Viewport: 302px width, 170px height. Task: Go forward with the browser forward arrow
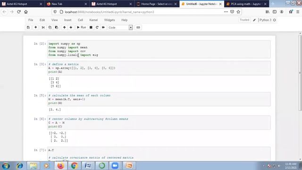[x=12, y=12]
